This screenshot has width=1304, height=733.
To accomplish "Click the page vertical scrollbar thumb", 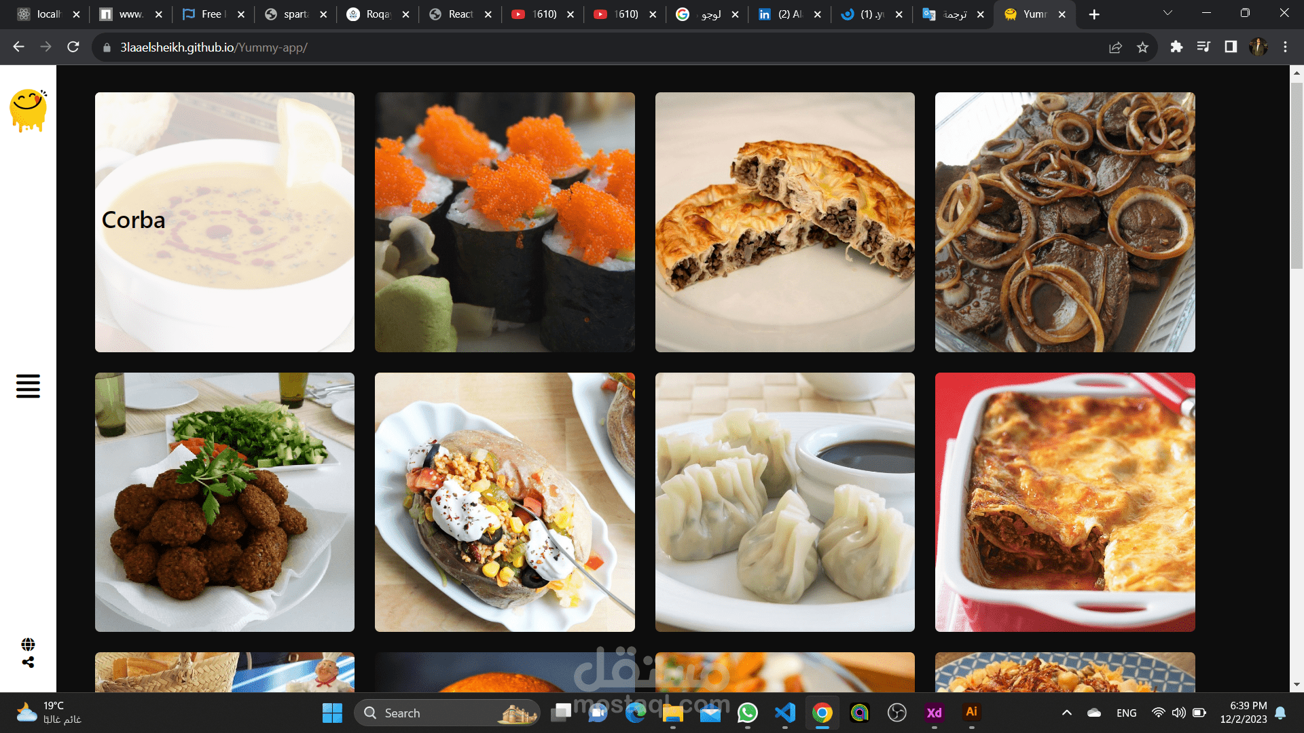I will 1297,175.
